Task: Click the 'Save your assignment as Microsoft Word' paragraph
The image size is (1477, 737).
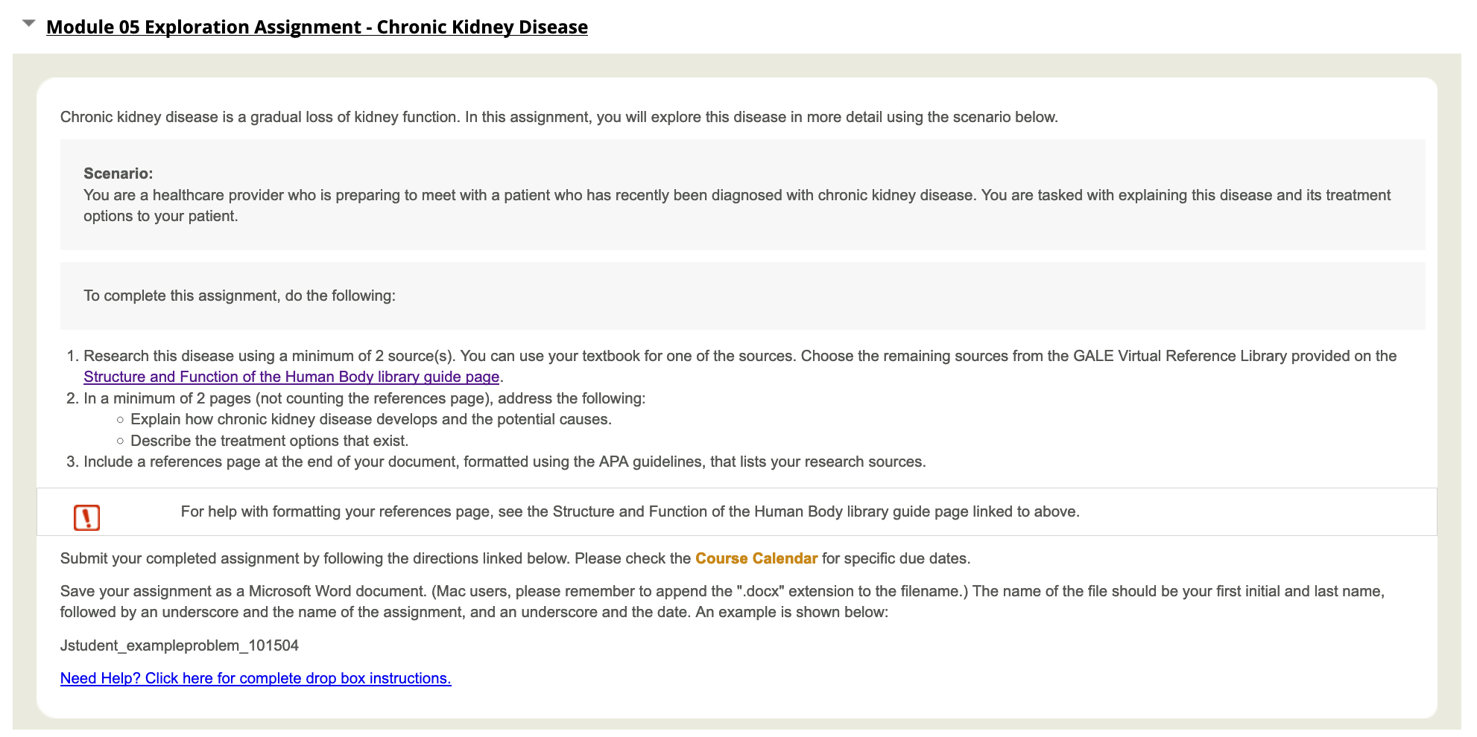Action: click(722, 602)
